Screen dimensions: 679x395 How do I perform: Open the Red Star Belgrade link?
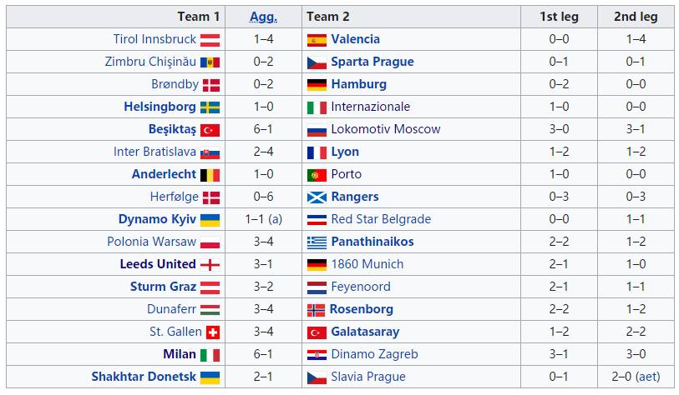click(x=381, y=219)
